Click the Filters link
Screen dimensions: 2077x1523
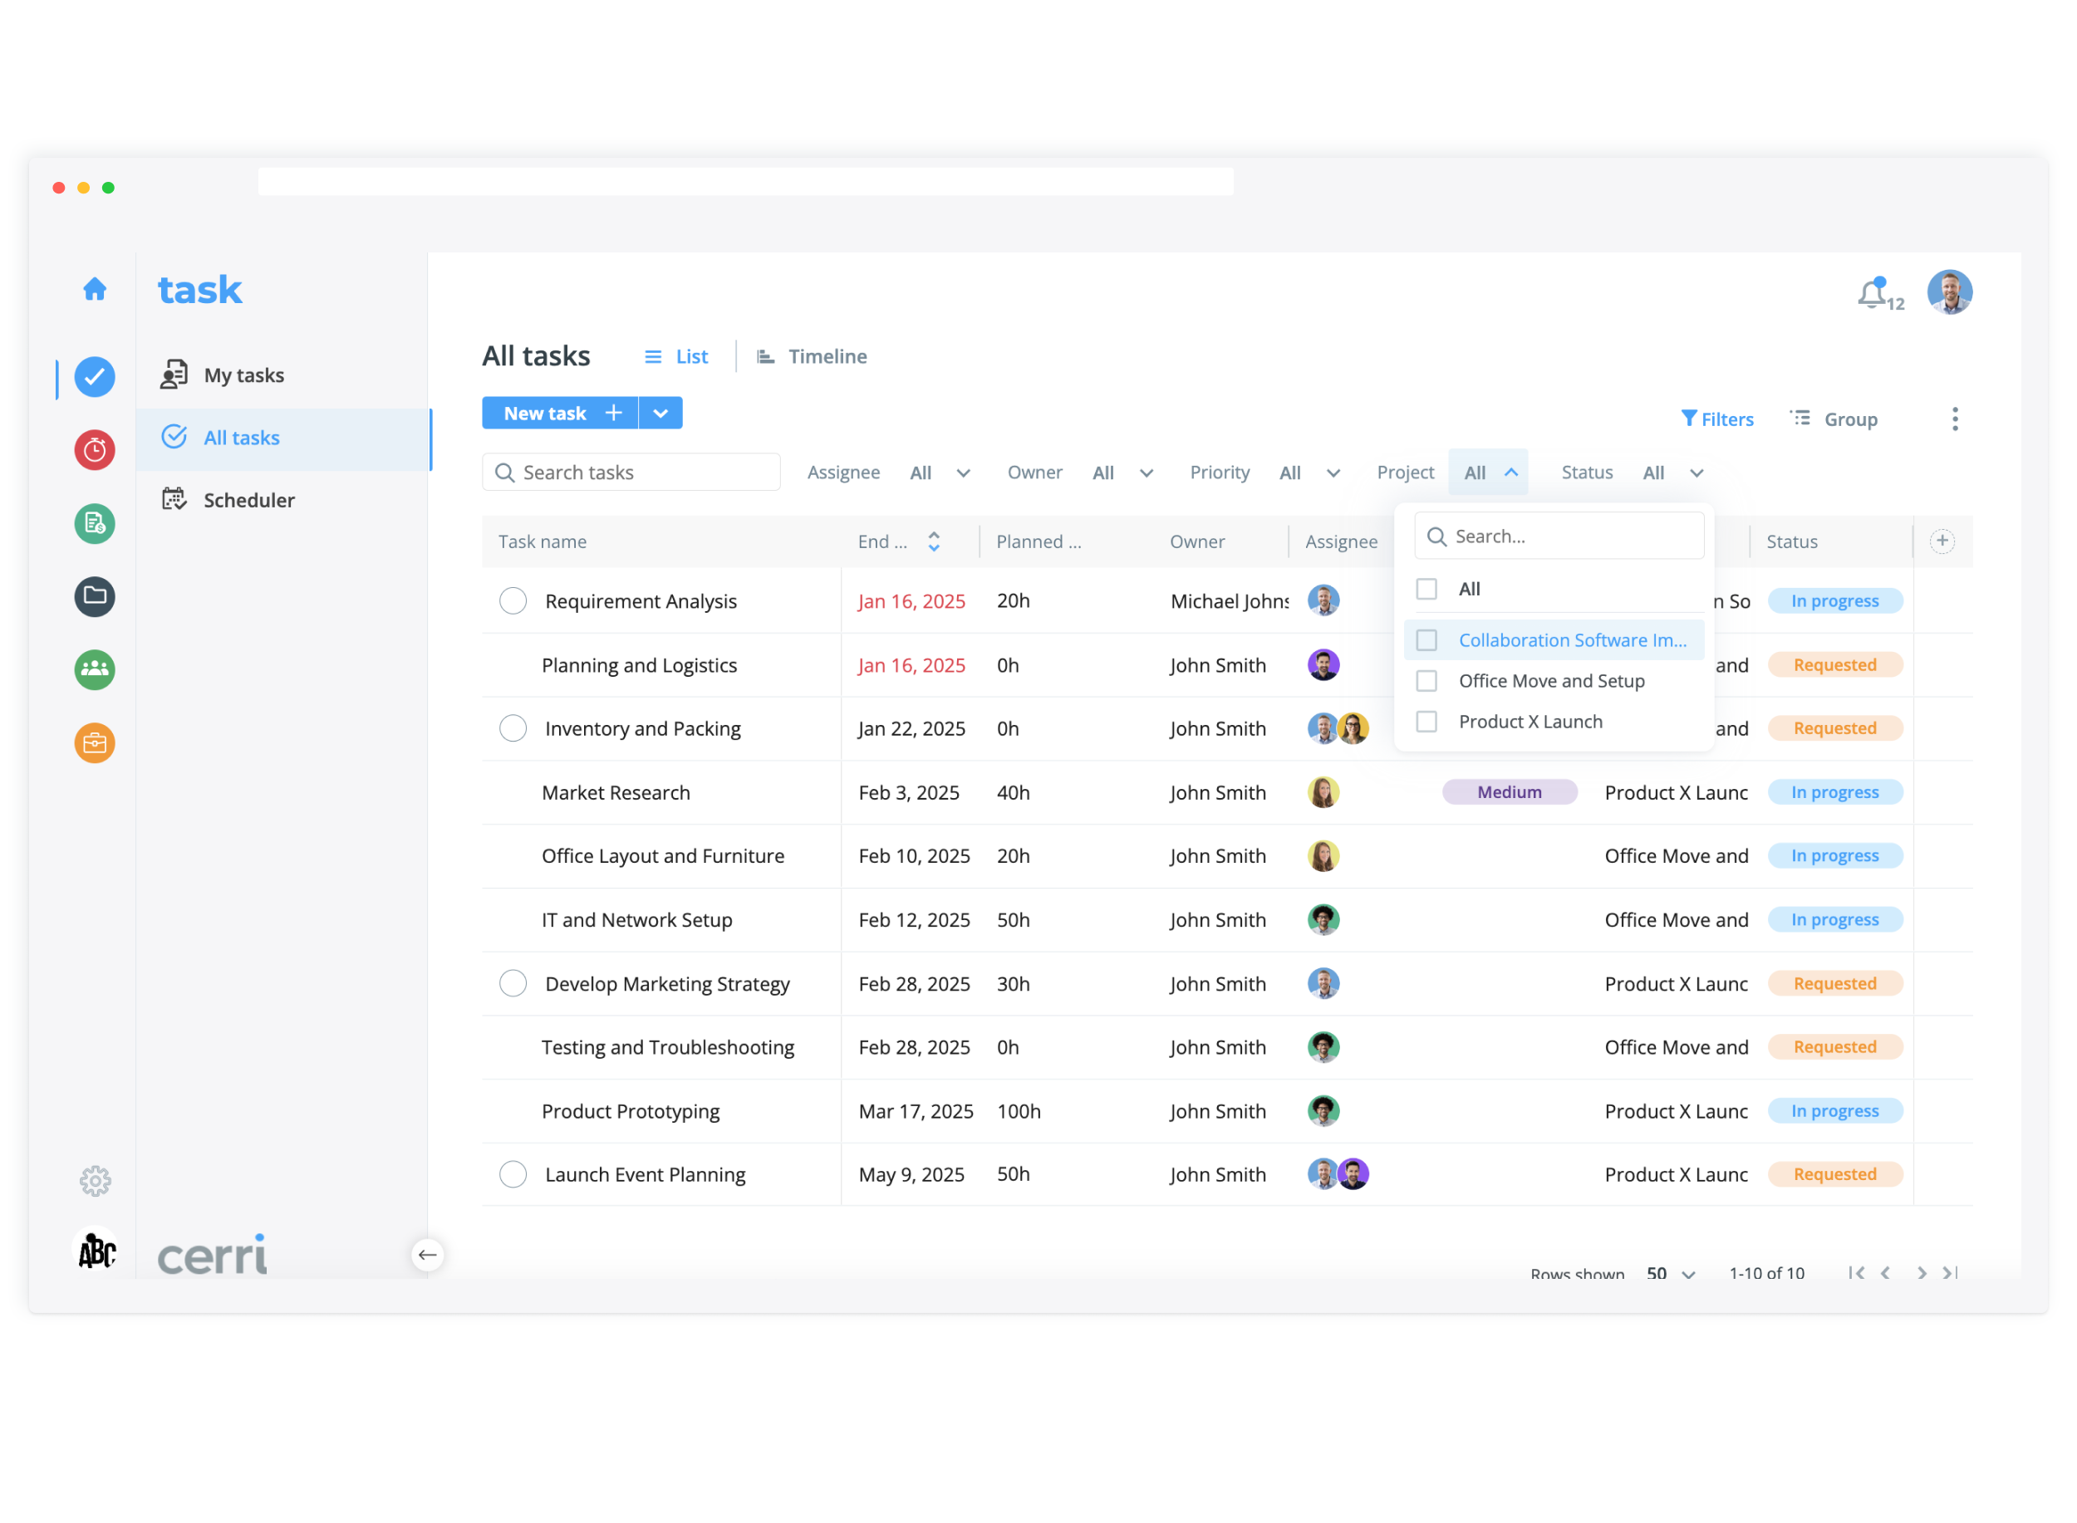[1717, 419]
